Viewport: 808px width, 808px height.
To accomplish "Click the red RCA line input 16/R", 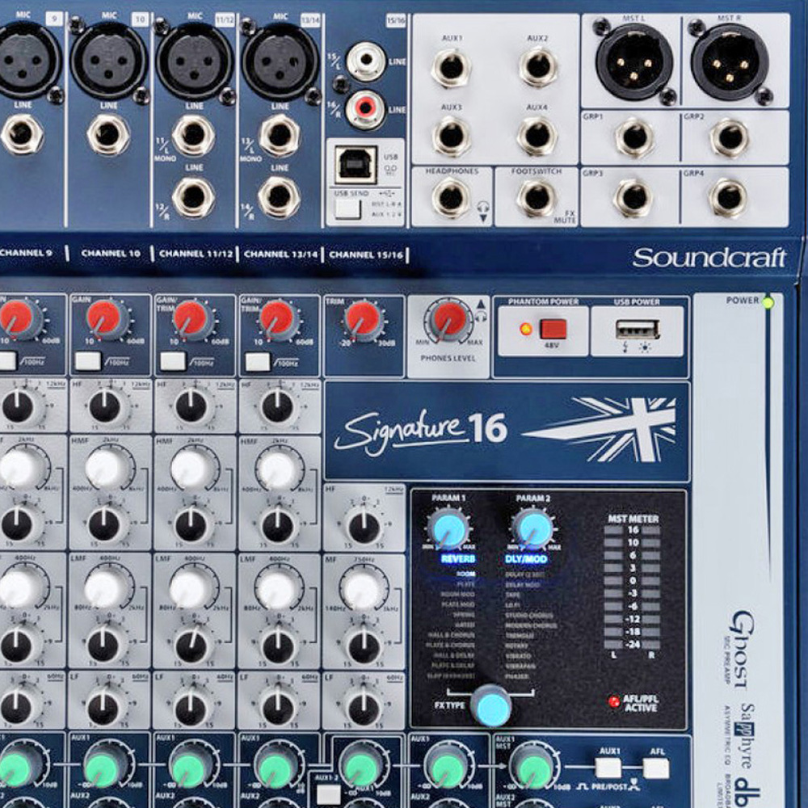I will 366,110.
